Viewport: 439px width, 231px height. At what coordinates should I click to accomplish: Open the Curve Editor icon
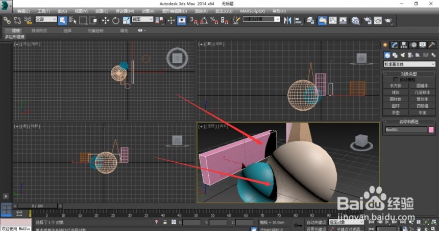click(x=333, y=20)
